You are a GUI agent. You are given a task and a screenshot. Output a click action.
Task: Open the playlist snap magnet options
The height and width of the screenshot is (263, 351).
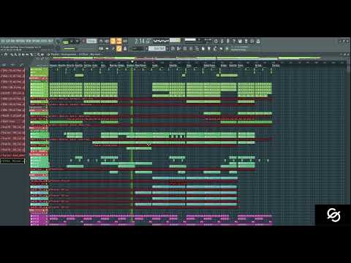[x=6, y=55]
